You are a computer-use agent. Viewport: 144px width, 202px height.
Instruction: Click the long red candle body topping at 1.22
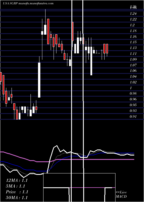(48, 31)
